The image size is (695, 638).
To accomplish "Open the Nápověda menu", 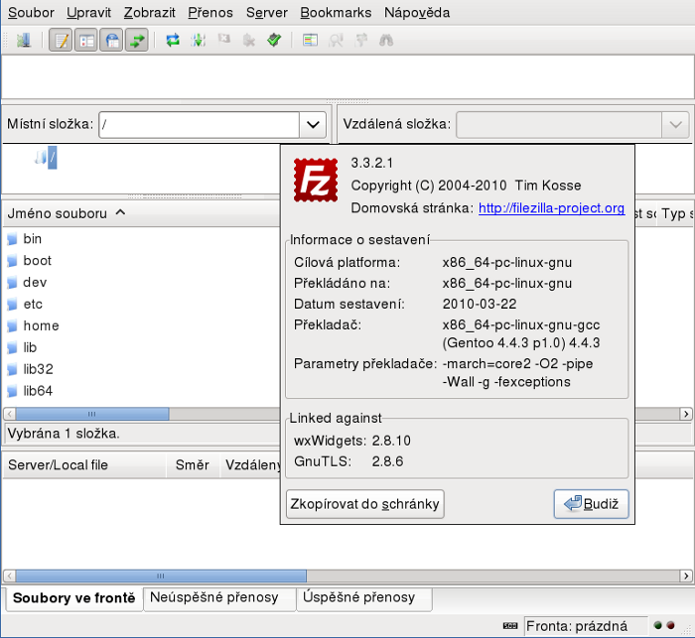I will (x=417, y=13).
